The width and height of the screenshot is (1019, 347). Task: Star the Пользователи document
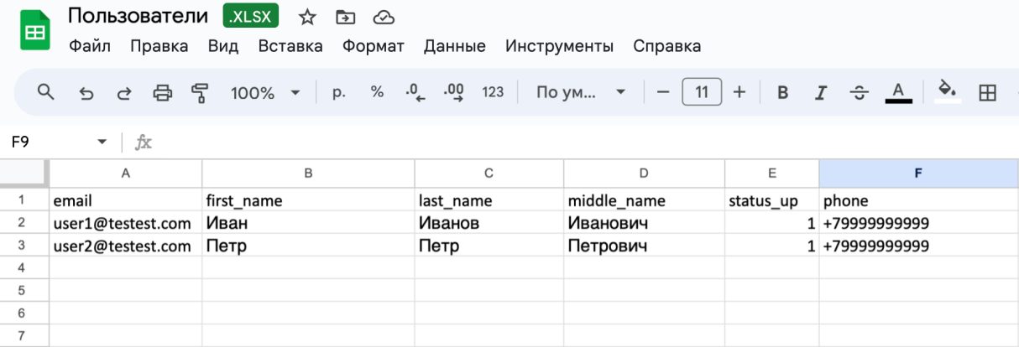[307, 17]
